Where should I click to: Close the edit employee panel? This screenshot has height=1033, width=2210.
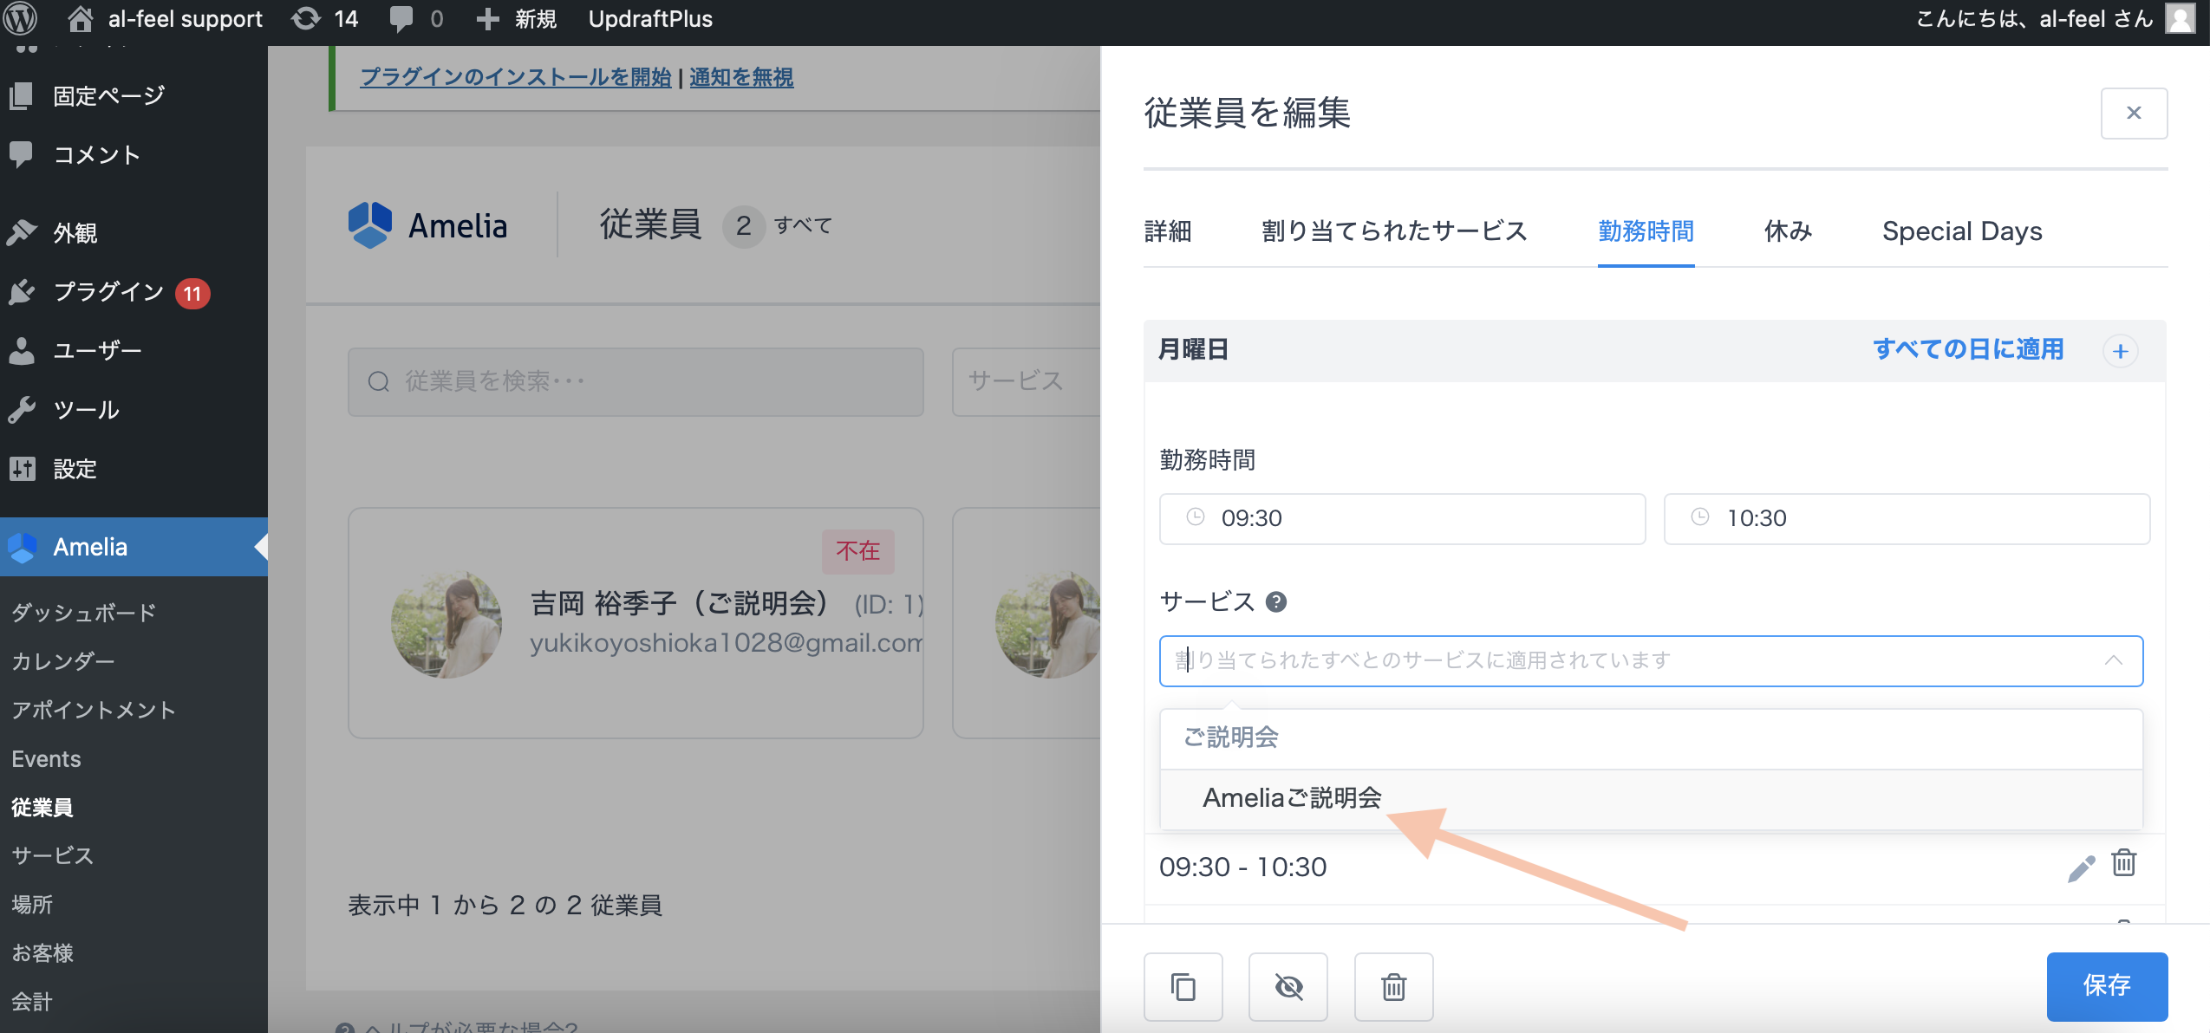point(2133,113)
